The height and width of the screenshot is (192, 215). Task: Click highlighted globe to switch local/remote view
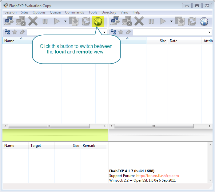(x=98, y=22)
